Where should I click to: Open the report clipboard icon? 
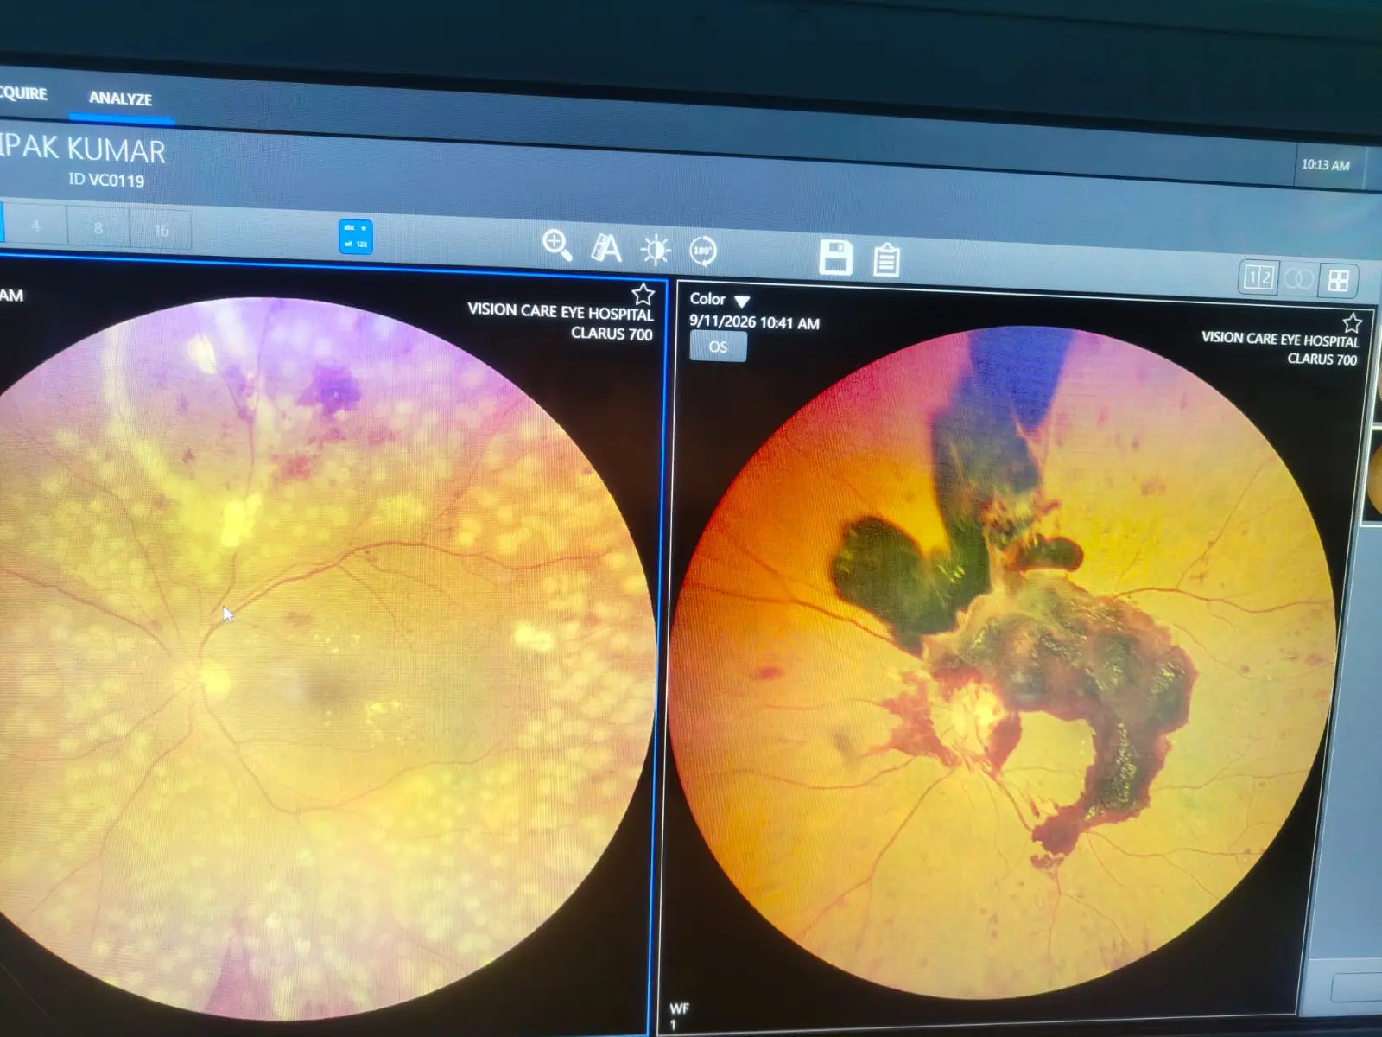point(886,259)
